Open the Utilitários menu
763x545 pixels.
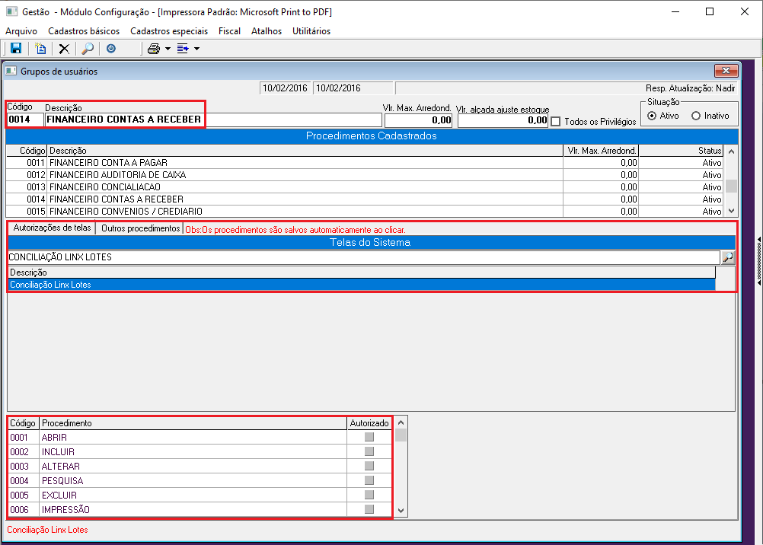pos(311,31)
